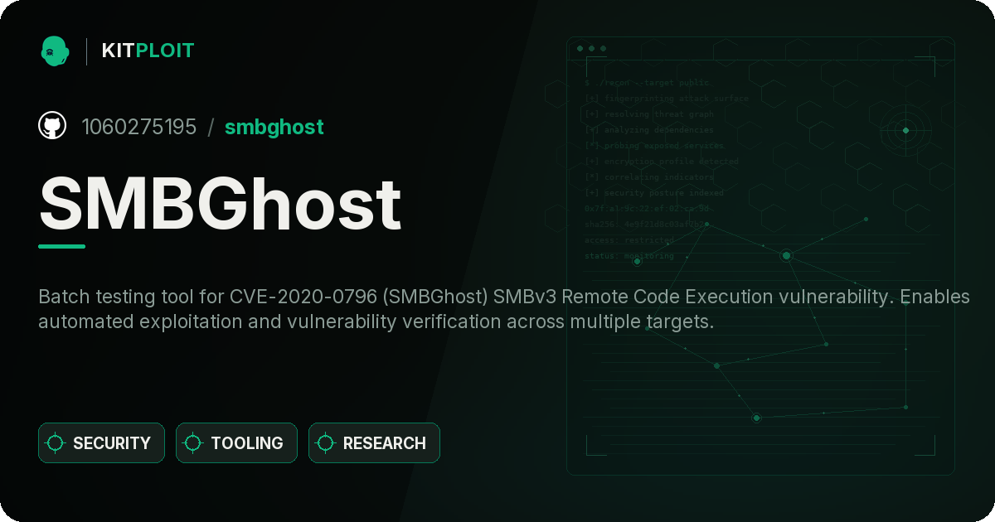Click the crosshair icon in RESEARCH tag
This screenshot has height=522, width=995.
[x=326, y=443]
